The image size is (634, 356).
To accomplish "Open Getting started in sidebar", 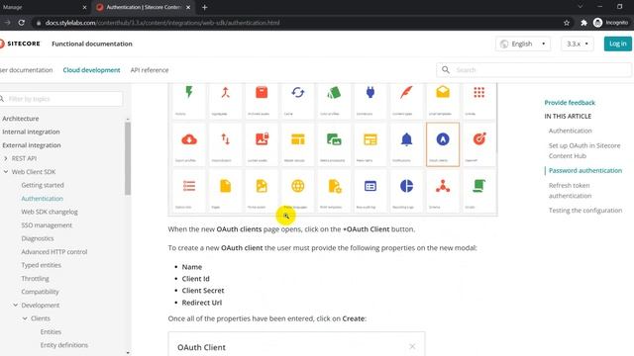I will click(x=43, y=185).
